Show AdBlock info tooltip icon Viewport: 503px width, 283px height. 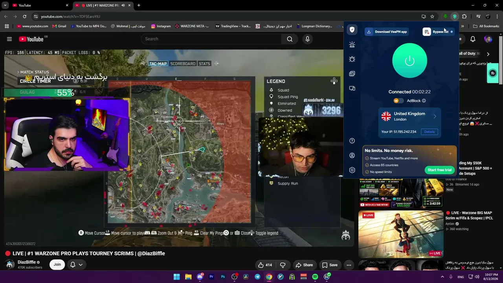tap(424, 101)
